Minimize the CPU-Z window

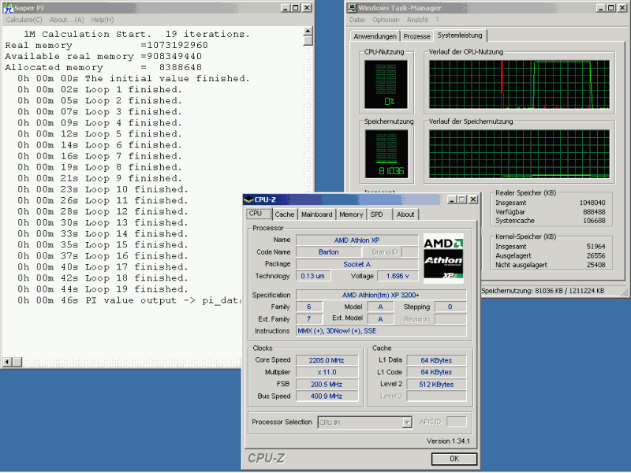click(x=452, y=199)
